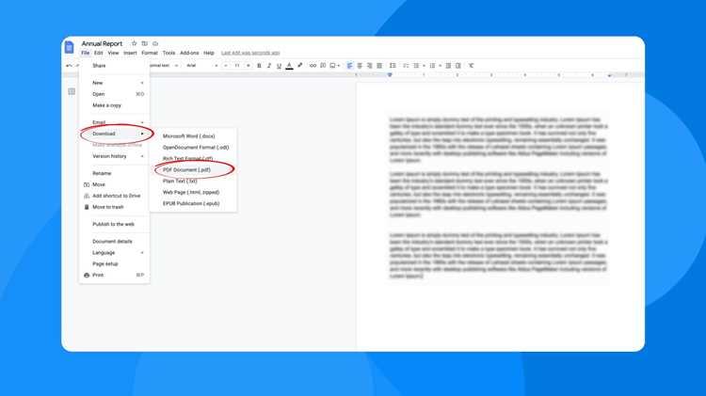Expand the Language submenu

[x=114, y=252]
